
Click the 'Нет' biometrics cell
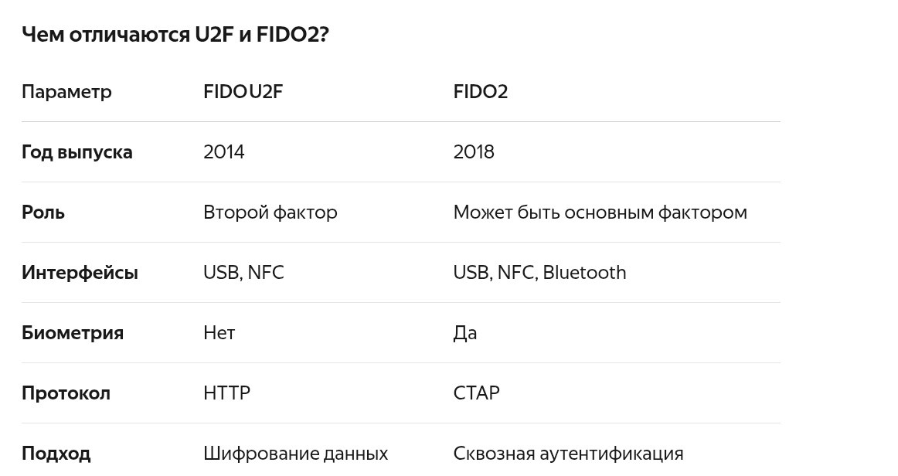[x=219, y=333]
